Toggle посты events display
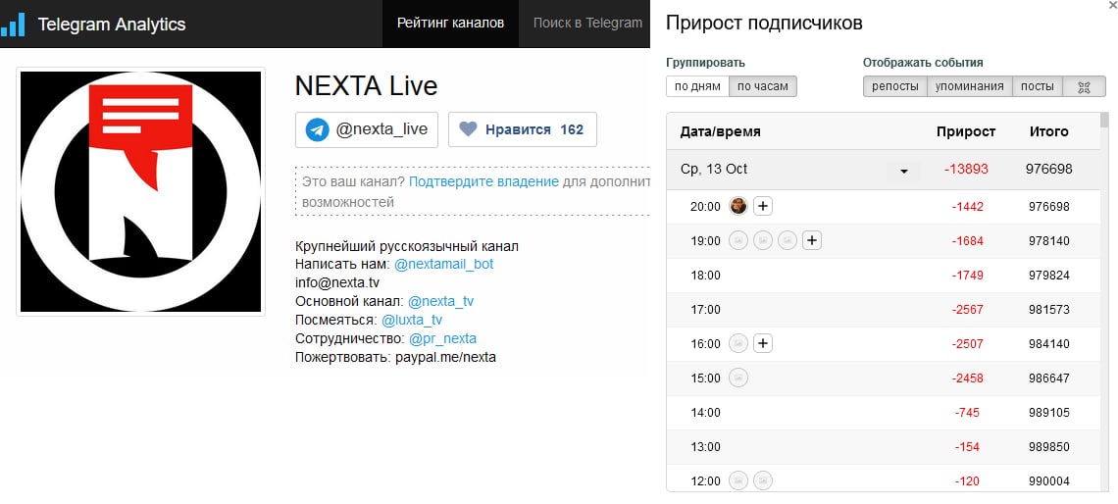 tap(1038, 86)
